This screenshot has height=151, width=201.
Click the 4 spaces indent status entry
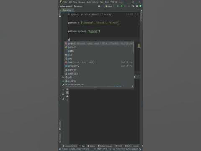pos(111,149)
